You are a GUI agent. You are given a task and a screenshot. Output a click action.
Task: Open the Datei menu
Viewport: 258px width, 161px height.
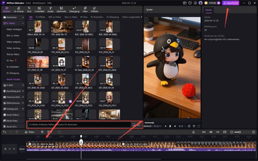pyautogui.click(x=28, y=3)
